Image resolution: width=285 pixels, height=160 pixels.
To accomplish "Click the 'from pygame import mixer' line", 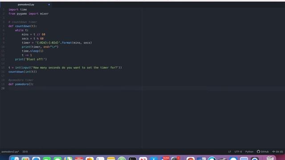I will click(x=28, y=14).
